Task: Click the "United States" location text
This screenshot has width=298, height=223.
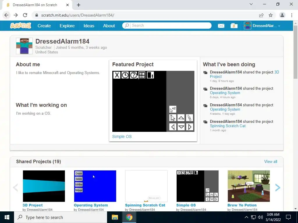Action: coord(47,52)
